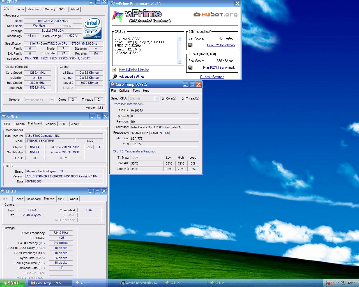
Task: Switch to wPrime Benchmark taskbar button
Action: 140,283
